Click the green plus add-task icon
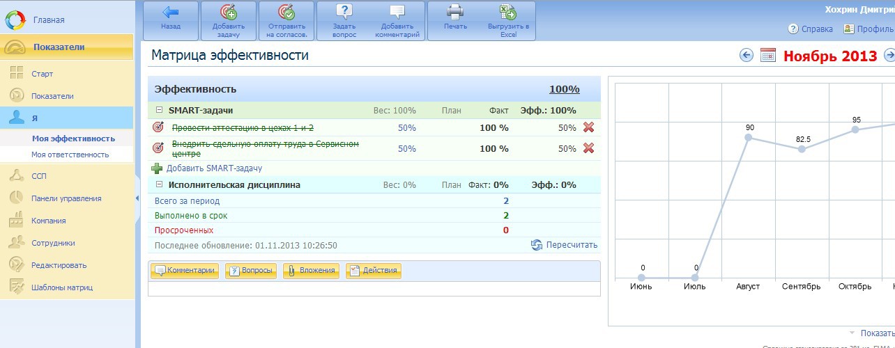The width and height of the screenshot is (895, 348). [x=158, y=168]
